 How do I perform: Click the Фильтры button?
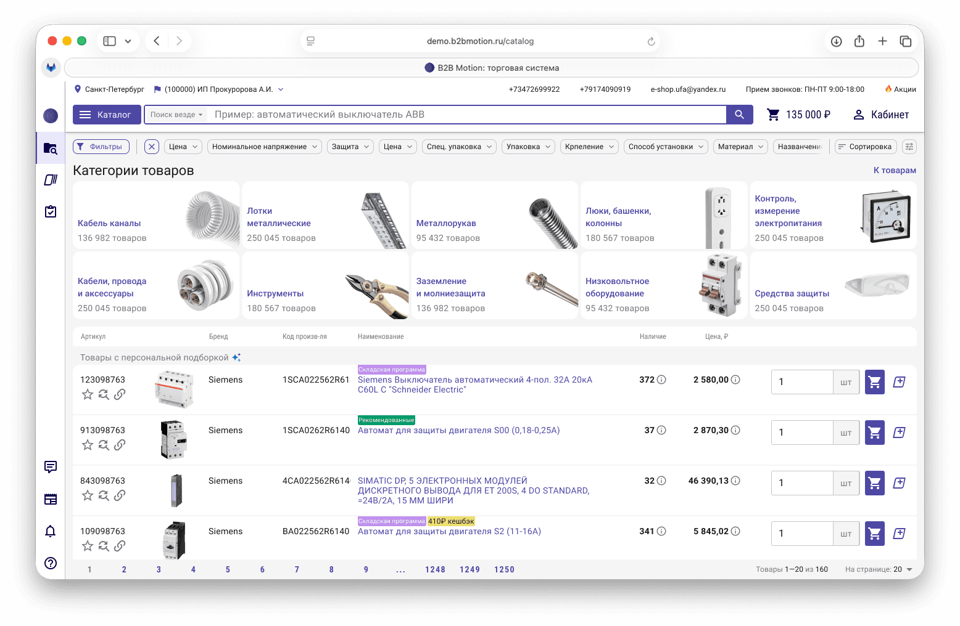tap(101, 147)
